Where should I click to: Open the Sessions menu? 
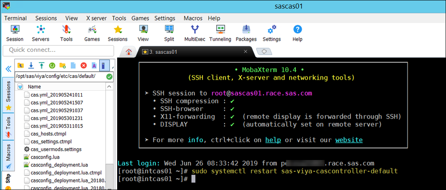coord(46,18)
